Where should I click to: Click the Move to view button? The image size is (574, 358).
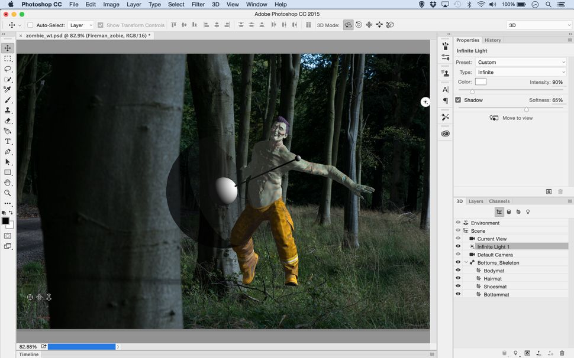[x=511, y=118]
